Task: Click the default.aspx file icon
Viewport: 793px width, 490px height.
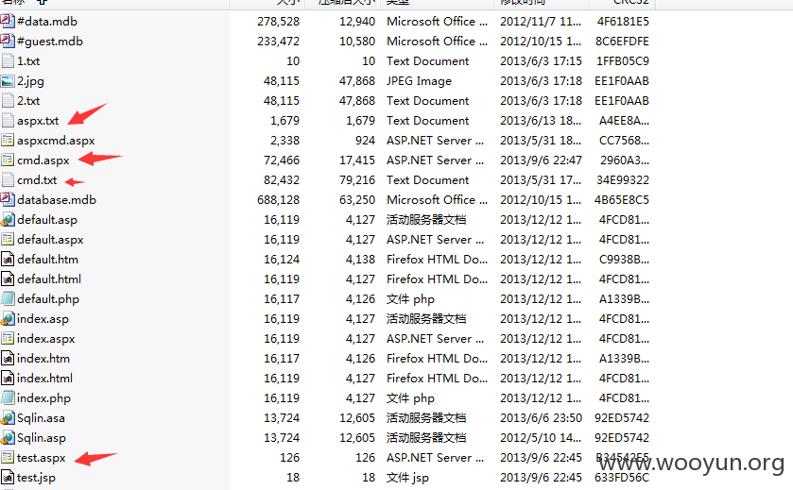Action: point(8,240)
